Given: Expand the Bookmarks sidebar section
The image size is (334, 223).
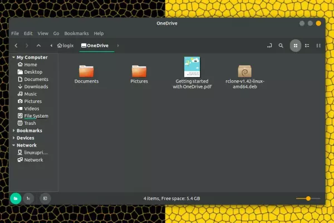Looking at the screenshot, I should (13, 130).
